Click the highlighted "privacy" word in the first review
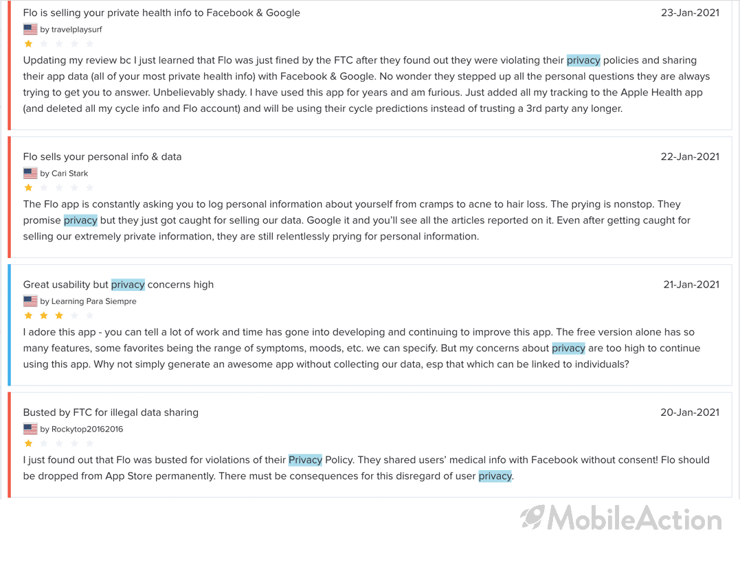The image size is (740, 564). point(583,60)
